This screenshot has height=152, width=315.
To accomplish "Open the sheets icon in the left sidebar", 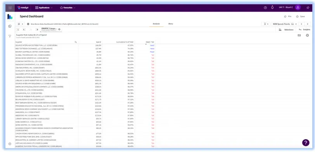I will [x=10, y=26].
